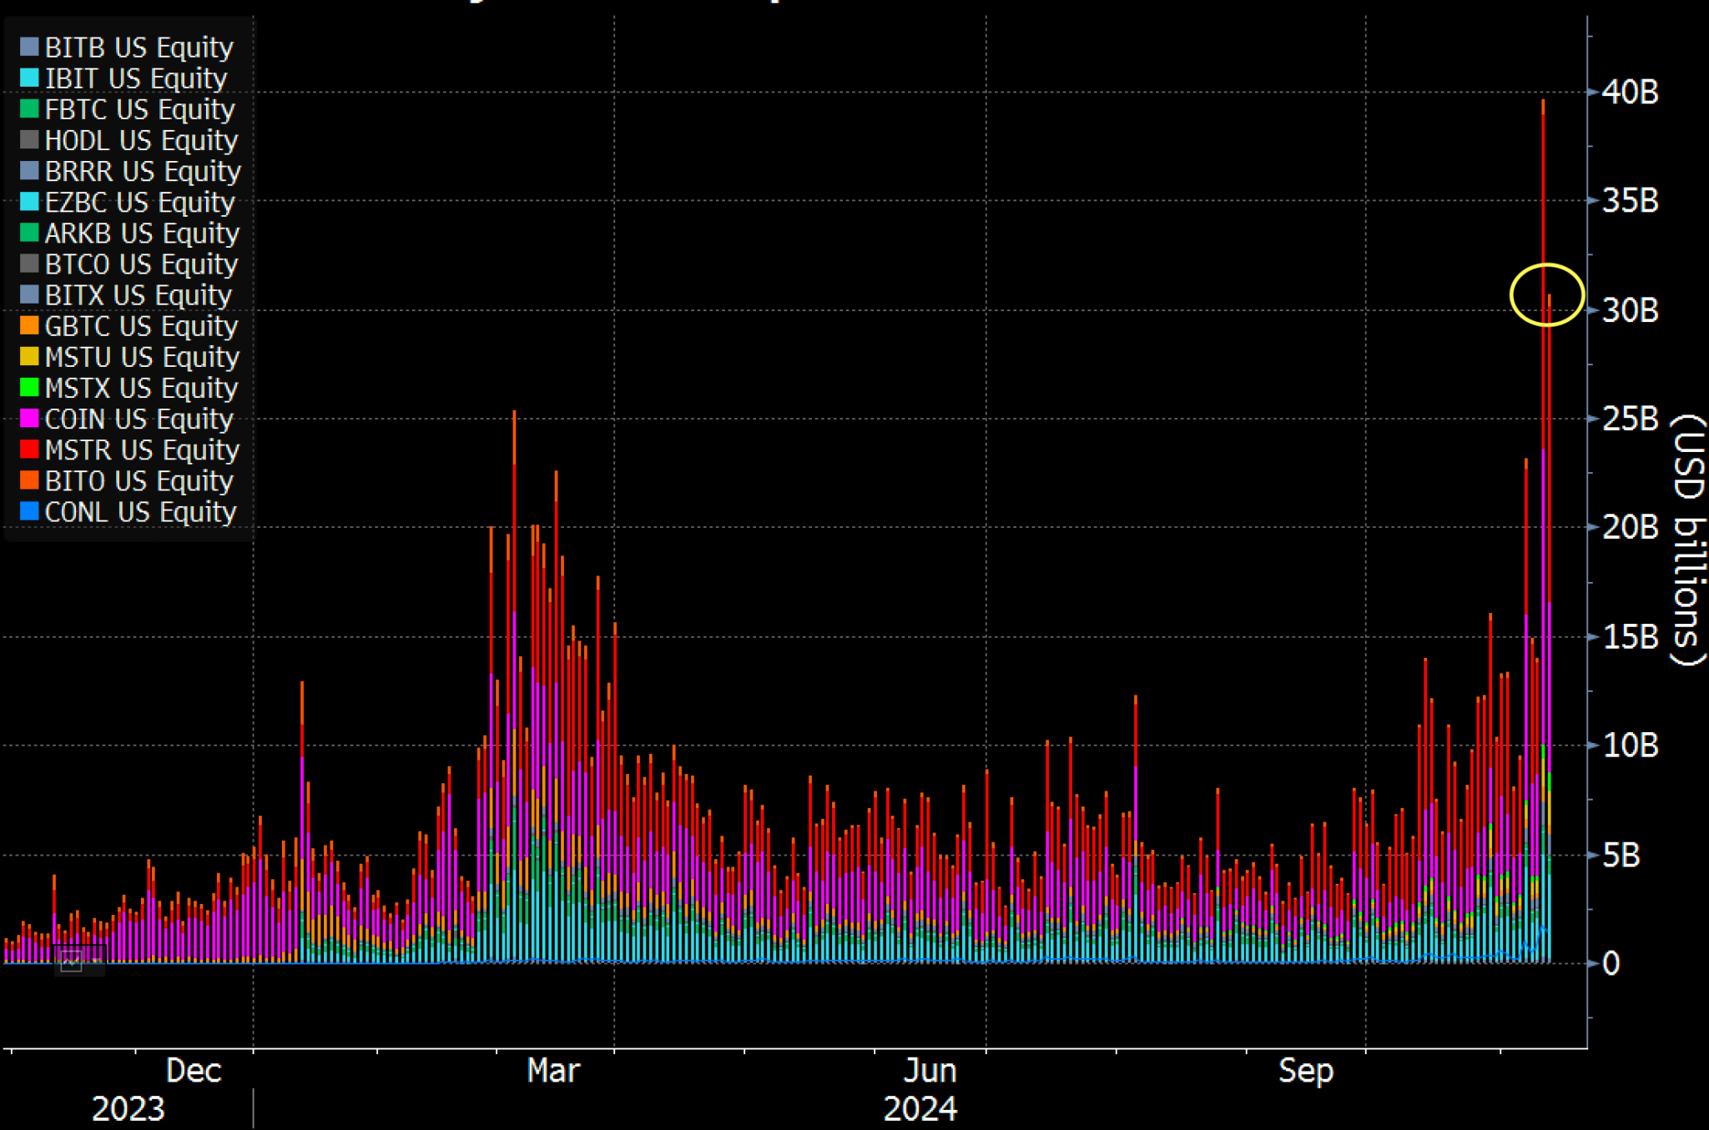The image size is (1709, 1130).
Task: Click the 'Mar' month label on time axis
Action: [x=553, y=1071]
